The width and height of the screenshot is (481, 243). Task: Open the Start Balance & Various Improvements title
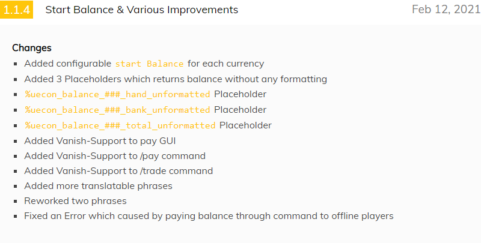tap(142, 10)
